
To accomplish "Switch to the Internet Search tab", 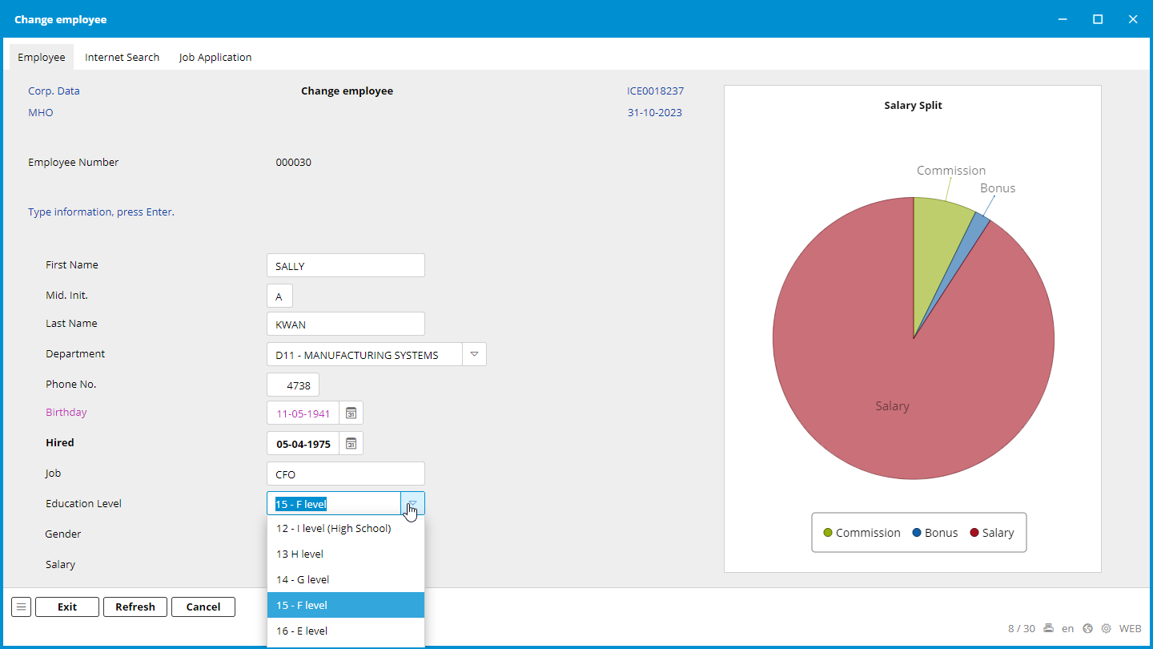I will click(x=122, y=58).
